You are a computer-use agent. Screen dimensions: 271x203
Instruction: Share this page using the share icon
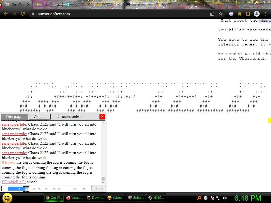point(212,14)
